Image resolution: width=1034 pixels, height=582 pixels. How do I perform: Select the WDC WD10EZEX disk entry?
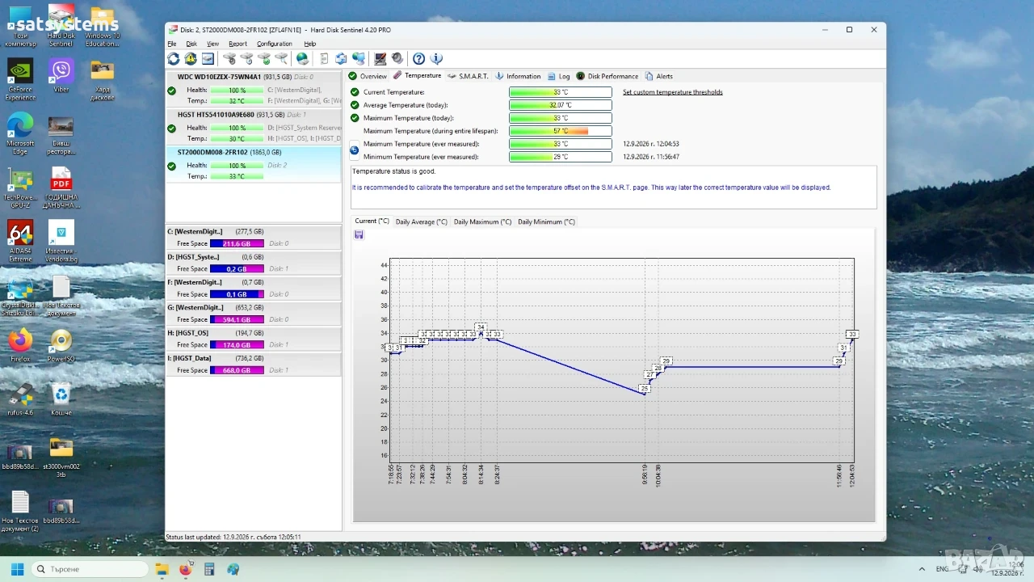[x=254, y=89]
